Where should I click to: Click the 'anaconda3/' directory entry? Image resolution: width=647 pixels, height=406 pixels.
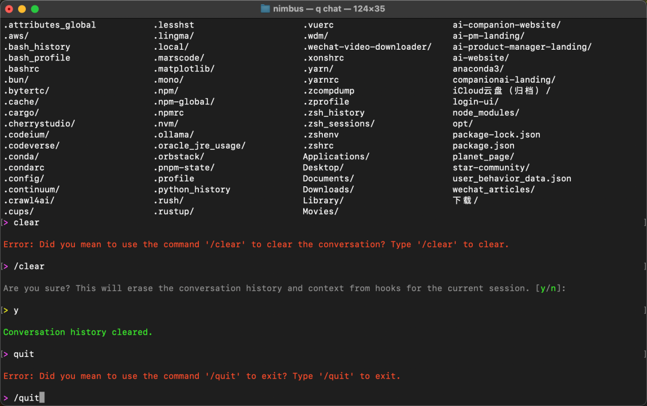coord(478,69)
